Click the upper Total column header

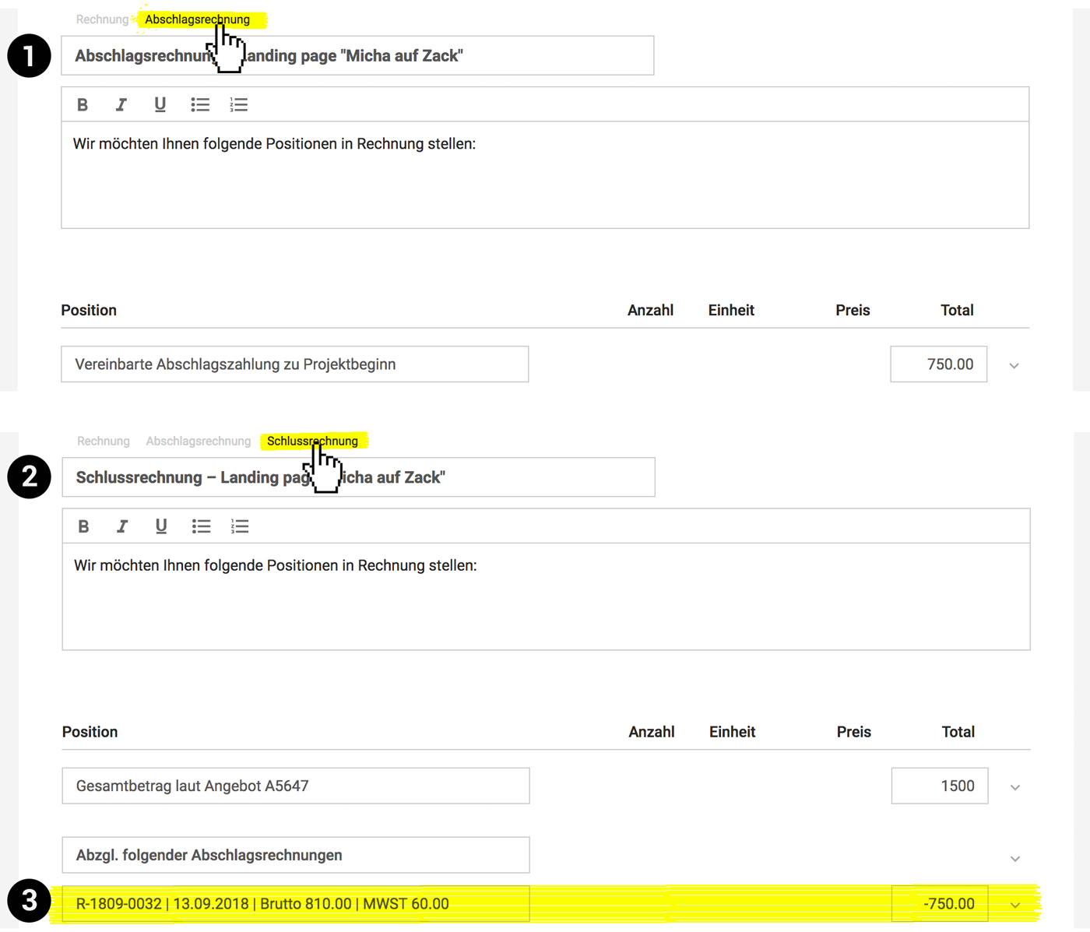tap(957, 310)
